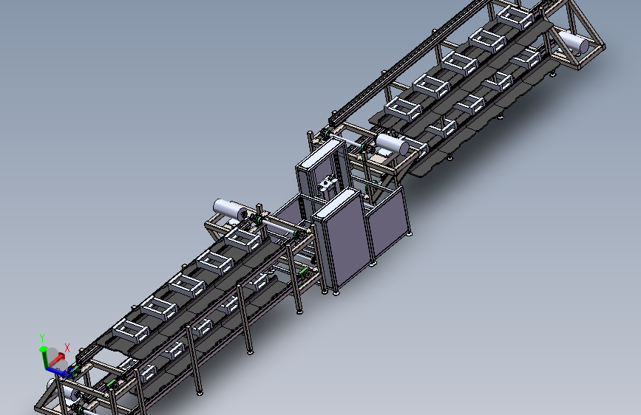Select the white motor cylinder beside the central cabinet
The height and width of the screenshot is (415, 641).
pos(392,144)
